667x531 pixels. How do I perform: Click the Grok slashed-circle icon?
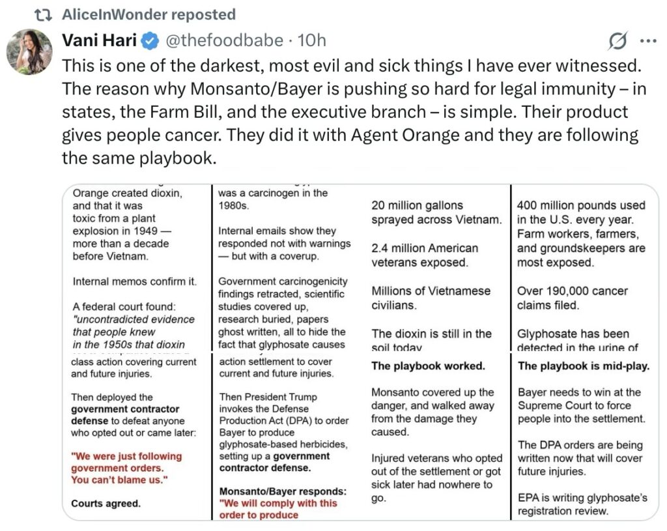616,42
